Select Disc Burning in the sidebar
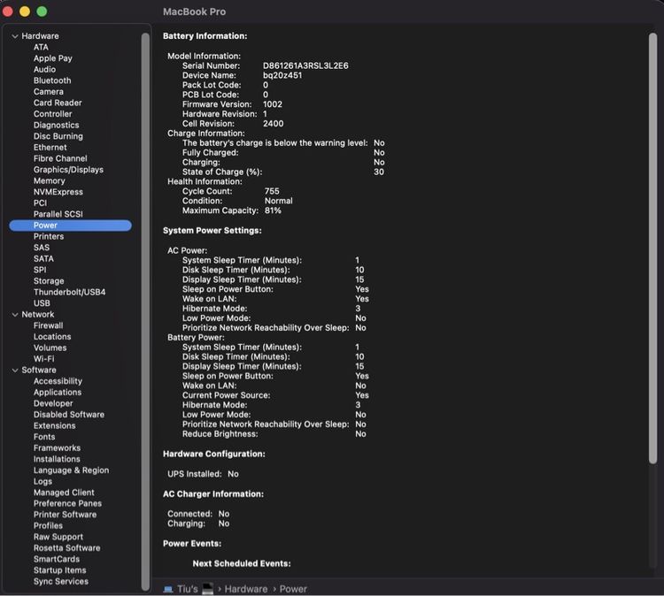This screenshot has width=664, height=596. point(58,136)
